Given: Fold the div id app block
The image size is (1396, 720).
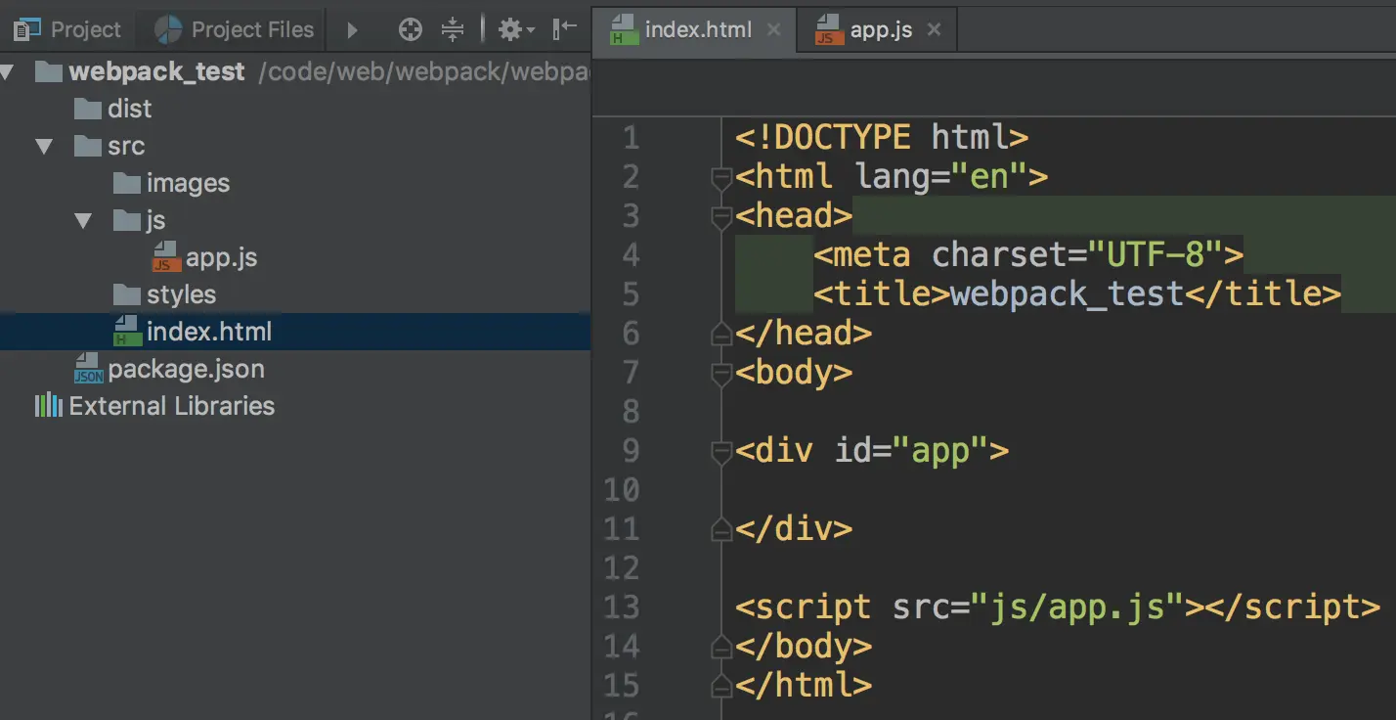Looking at the screenshot, I should (721, 451).
